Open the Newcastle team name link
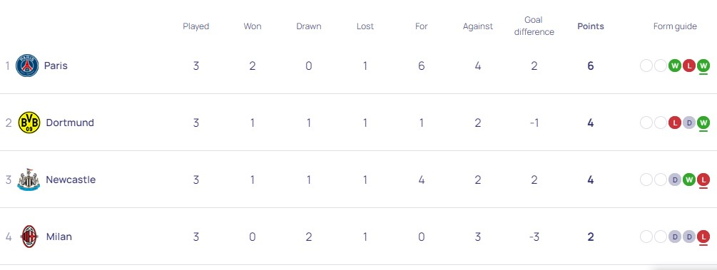This screenshot has height=270, width=717. [71, 180]
